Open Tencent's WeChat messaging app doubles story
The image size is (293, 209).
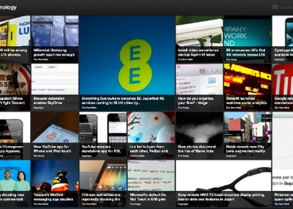click(55, 183)
